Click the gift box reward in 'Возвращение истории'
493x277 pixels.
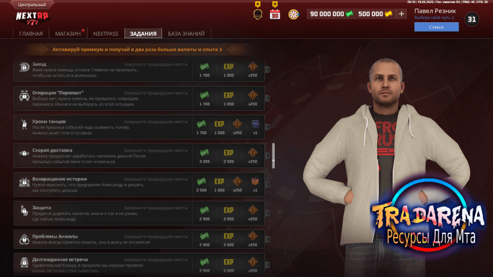point(255,181)
